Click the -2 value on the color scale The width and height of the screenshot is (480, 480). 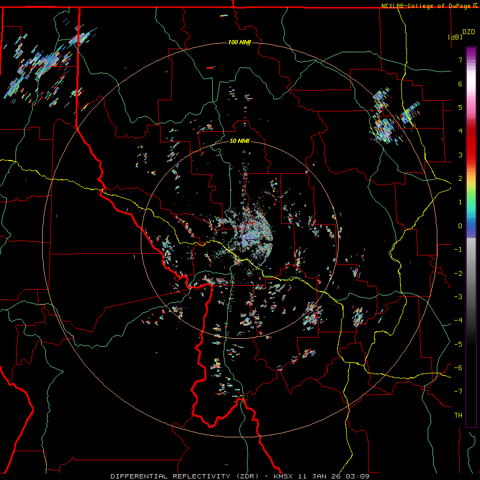click(458, 274)
